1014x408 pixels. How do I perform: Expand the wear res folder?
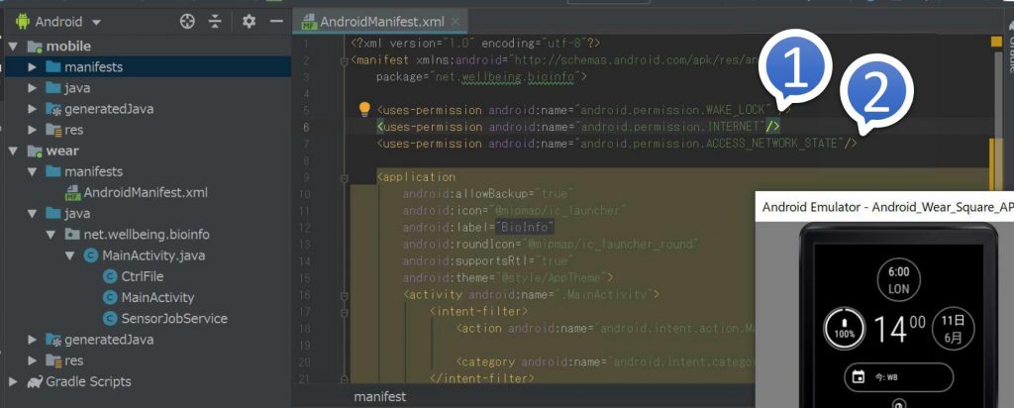pos(32,360)
